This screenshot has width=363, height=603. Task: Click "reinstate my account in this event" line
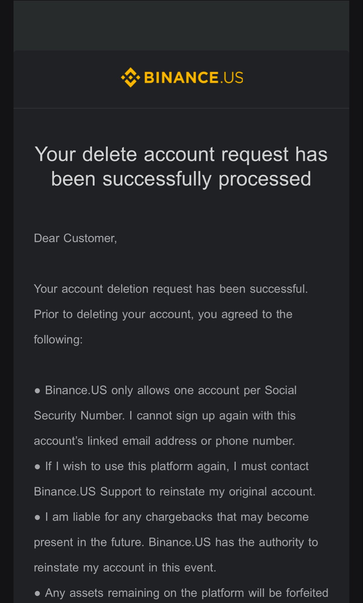click(125, 567)
